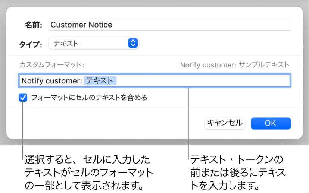Uncheck フォーマットにセルのテキストを含める checkbox
The width and height of the screenshot is (309, 193).
coord(23,98)
